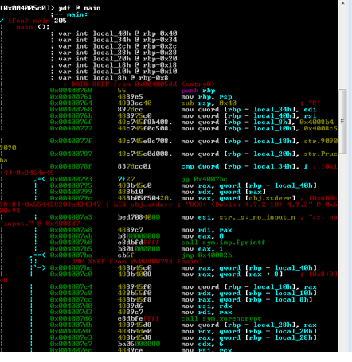This screenshot has height=362, width=352.
Task: Click opcode bytes 'ba06000000'
Action: pyautogui.click(x=139, y=344)
